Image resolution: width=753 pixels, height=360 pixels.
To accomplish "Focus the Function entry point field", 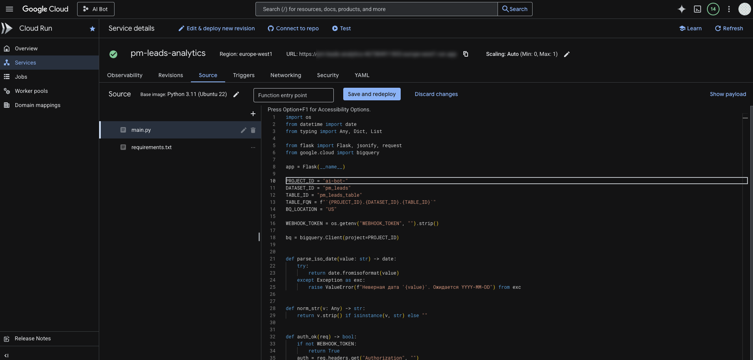I will (293, 95).
